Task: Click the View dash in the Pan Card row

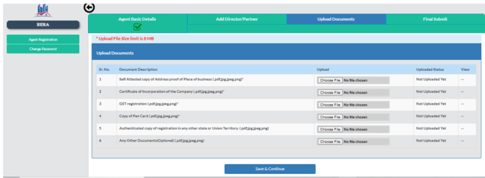Action: tap(462, 116)
